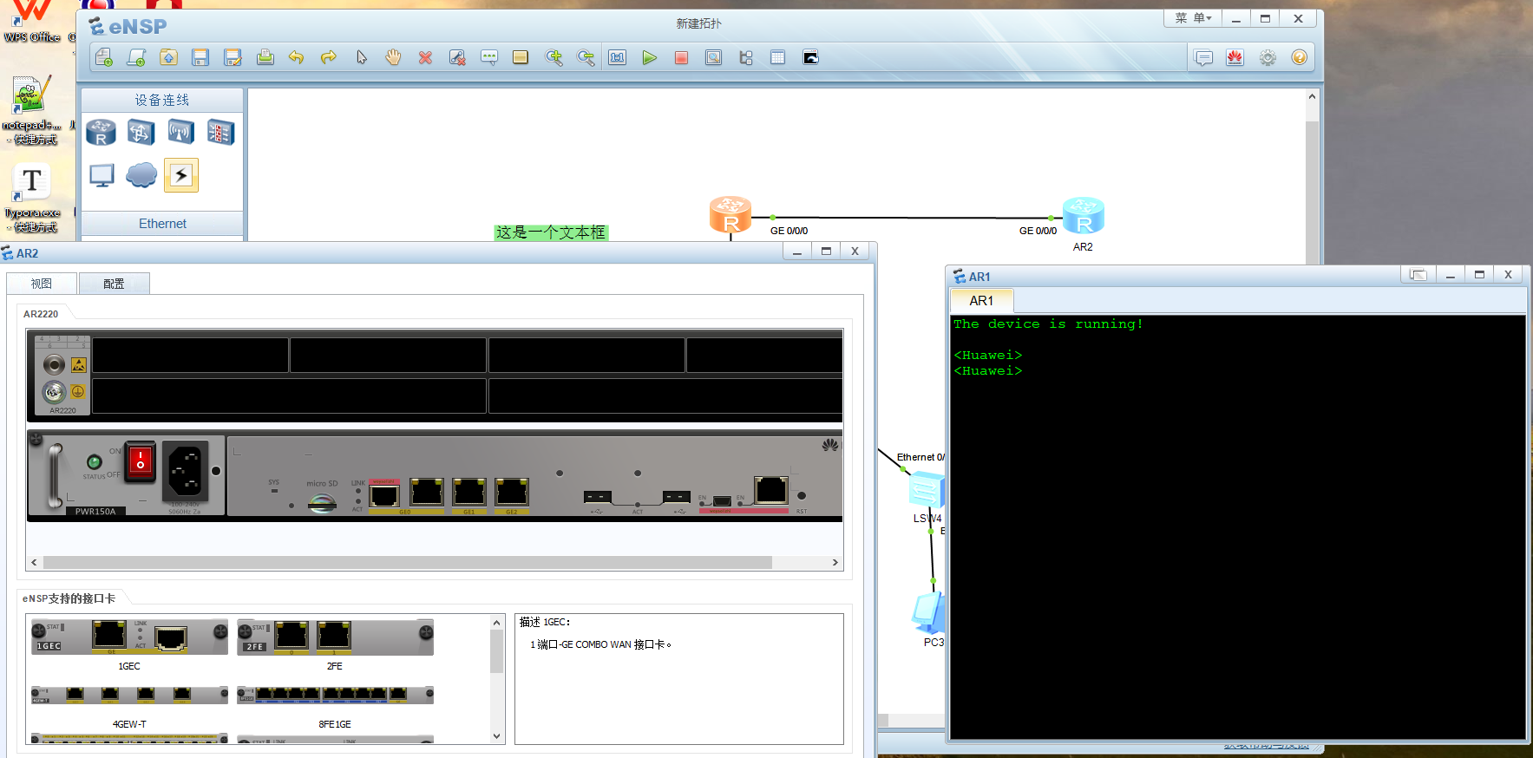The width and height of the screenshot is (1533, 758).
Task: Select the Switch device category
Action: click(x=141, y=132)
